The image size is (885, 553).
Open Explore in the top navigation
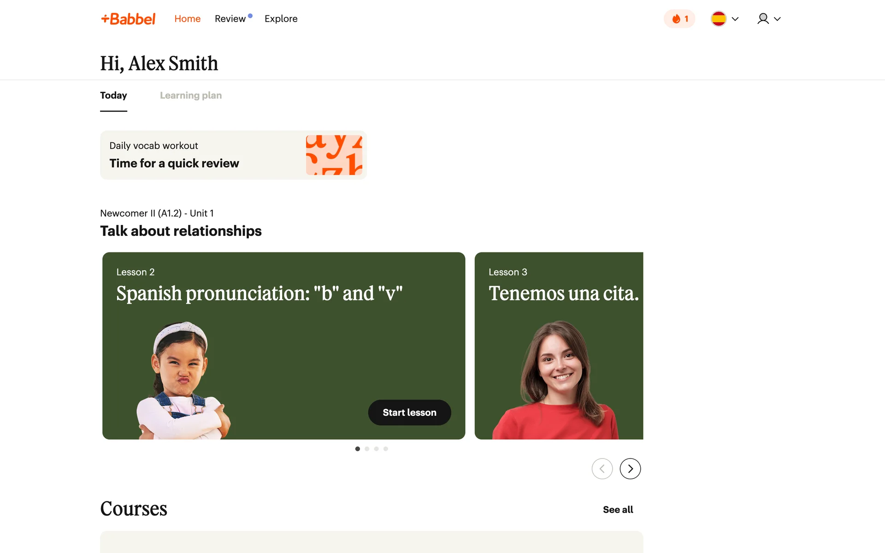281,19
